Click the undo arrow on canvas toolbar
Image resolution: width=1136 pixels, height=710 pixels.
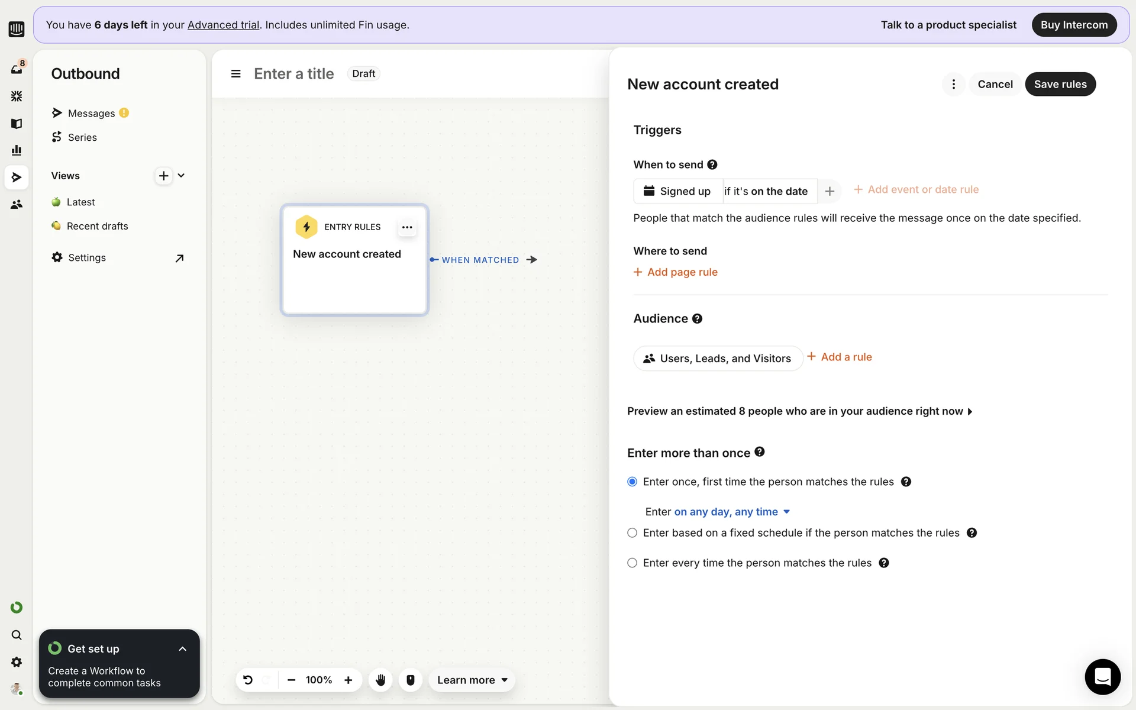tap(248, 680)
